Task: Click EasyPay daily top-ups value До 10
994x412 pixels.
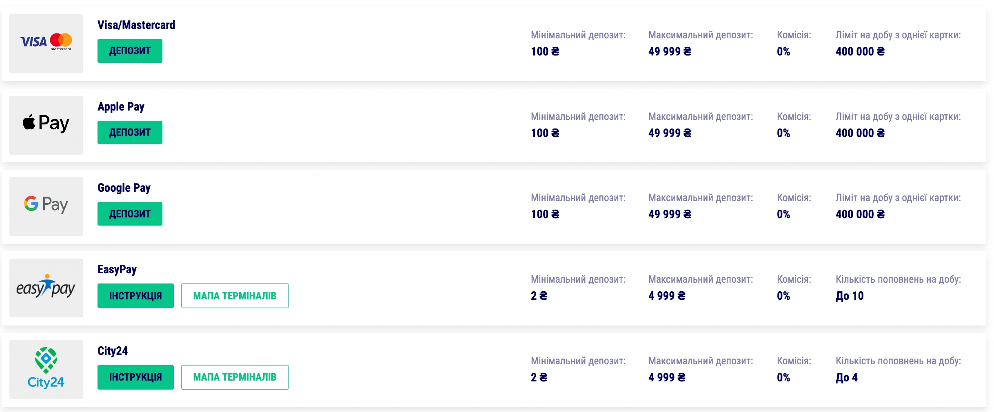Action: tap(850, 296)
